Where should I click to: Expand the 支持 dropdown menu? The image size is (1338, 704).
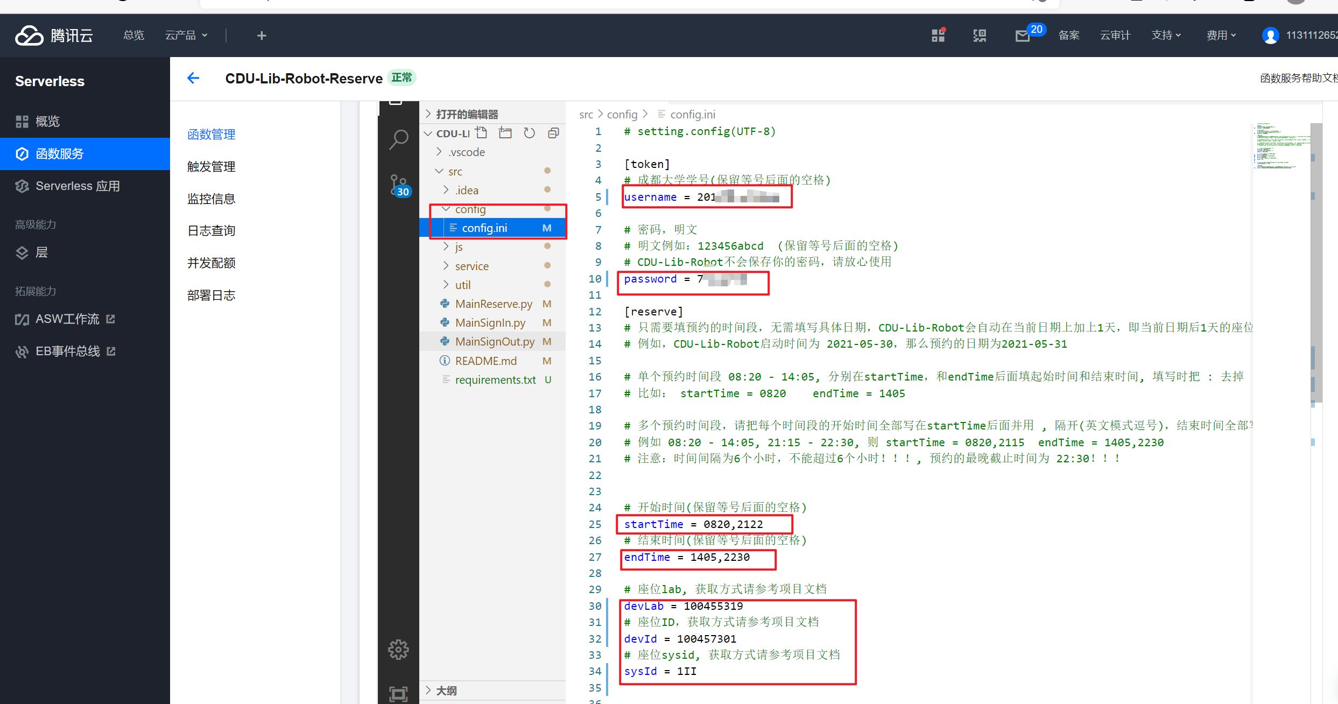pos(1166,36)
